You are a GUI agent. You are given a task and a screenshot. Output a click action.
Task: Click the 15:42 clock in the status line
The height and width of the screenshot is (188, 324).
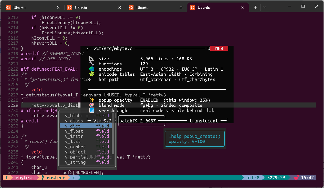click(308, 178)
